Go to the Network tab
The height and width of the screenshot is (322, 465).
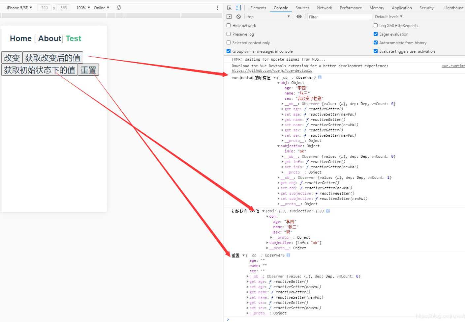[325, 8]
